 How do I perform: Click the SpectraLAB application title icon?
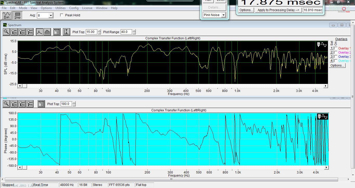pos(3,2)
